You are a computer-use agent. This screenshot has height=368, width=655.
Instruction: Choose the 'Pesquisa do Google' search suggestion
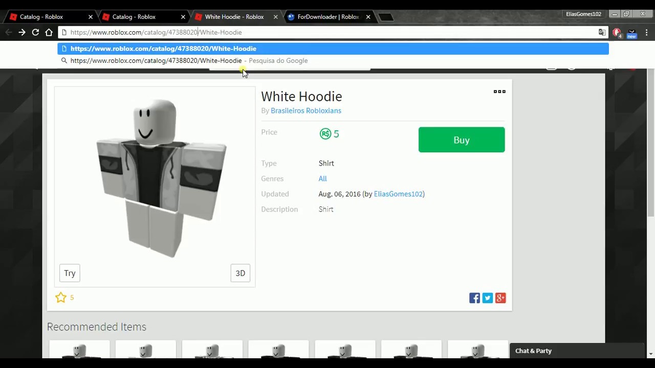[333, 60]
